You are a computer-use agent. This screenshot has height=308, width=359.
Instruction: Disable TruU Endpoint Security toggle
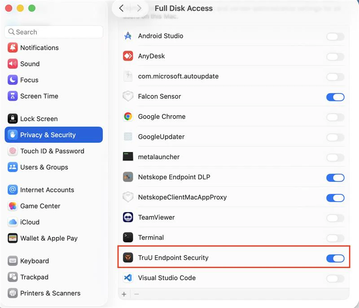click(335, 258)
